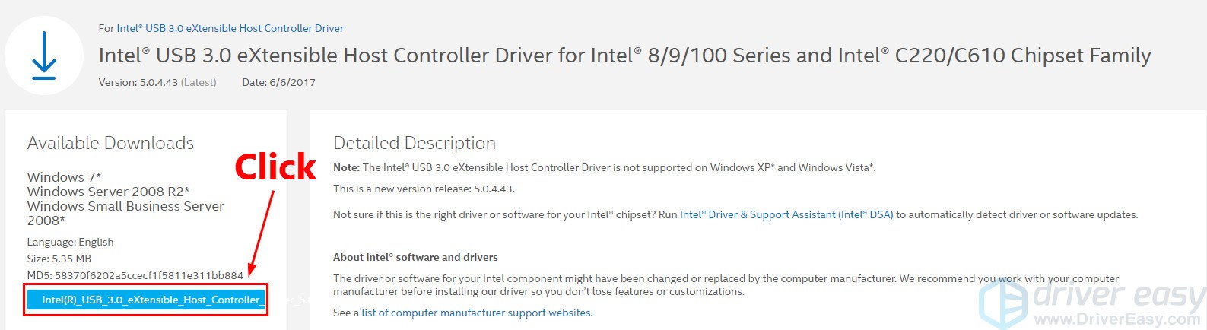This screenshot has height=330, width=1207.
Task: Click the MD5 checksum value
Action: click(149, 275)
